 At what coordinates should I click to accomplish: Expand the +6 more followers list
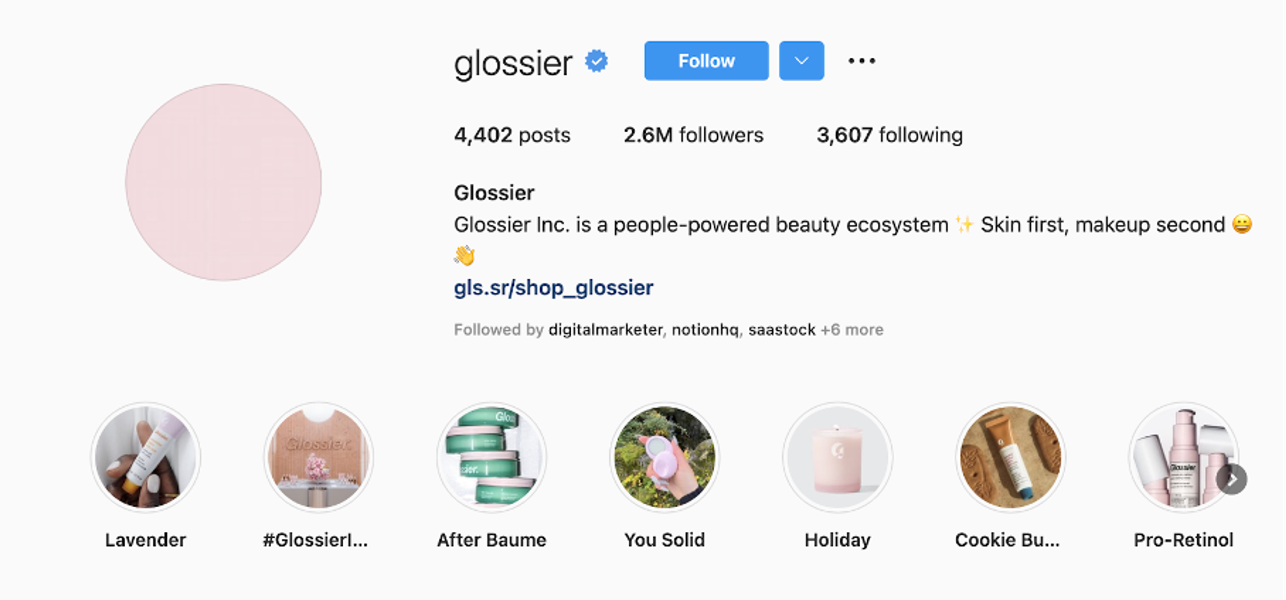pos(852,329)
